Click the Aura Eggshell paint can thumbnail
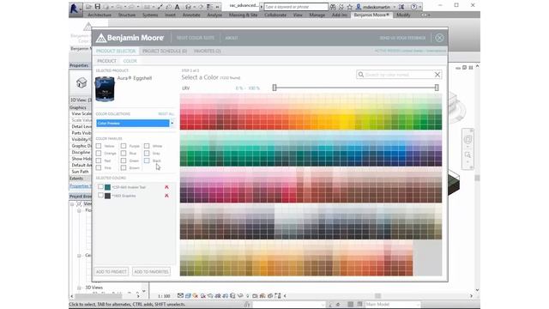This screenshot has width=549, height=309. (105, 89)
